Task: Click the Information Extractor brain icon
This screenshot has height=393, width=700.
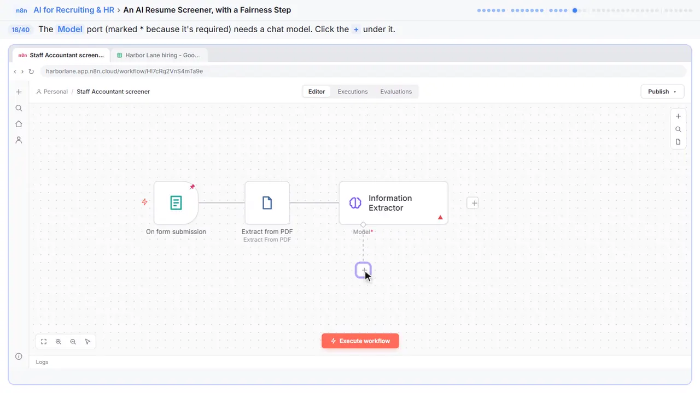Action: 355,203
